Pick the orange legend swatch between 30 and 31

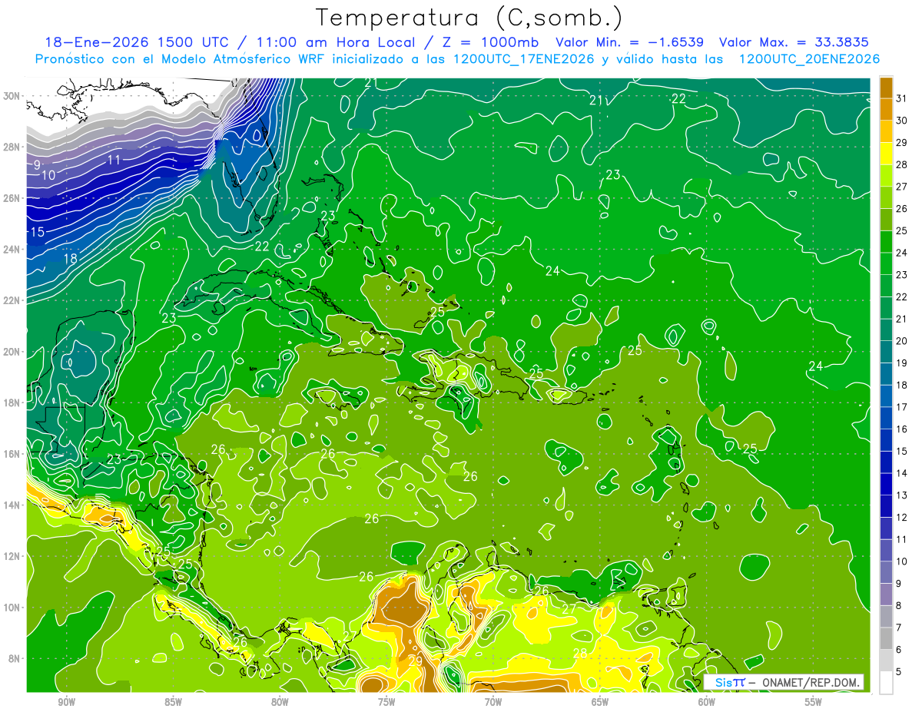click(x=886, y=109)
